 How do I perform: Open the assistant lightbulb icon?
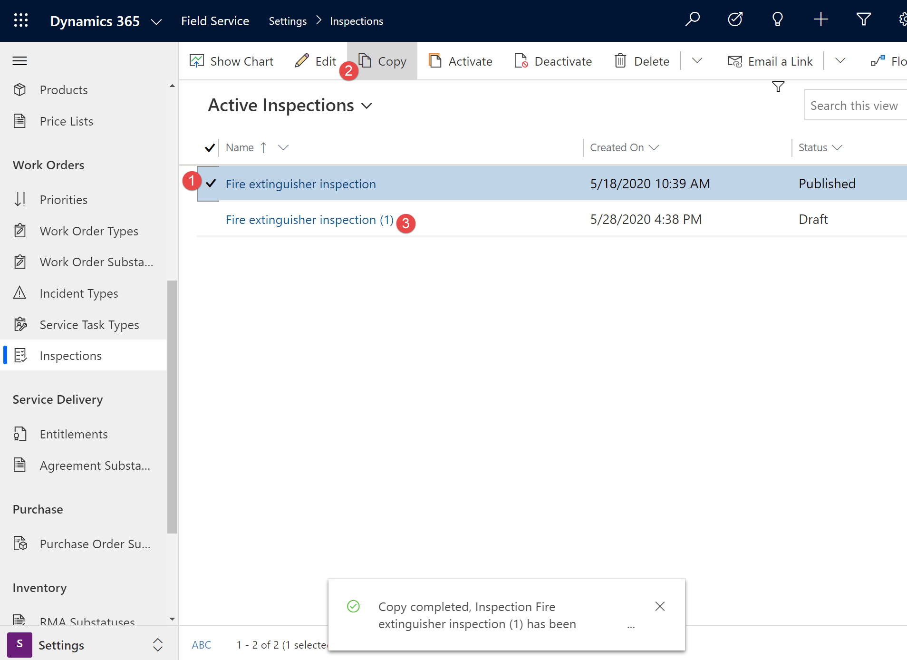coord(778,20)
